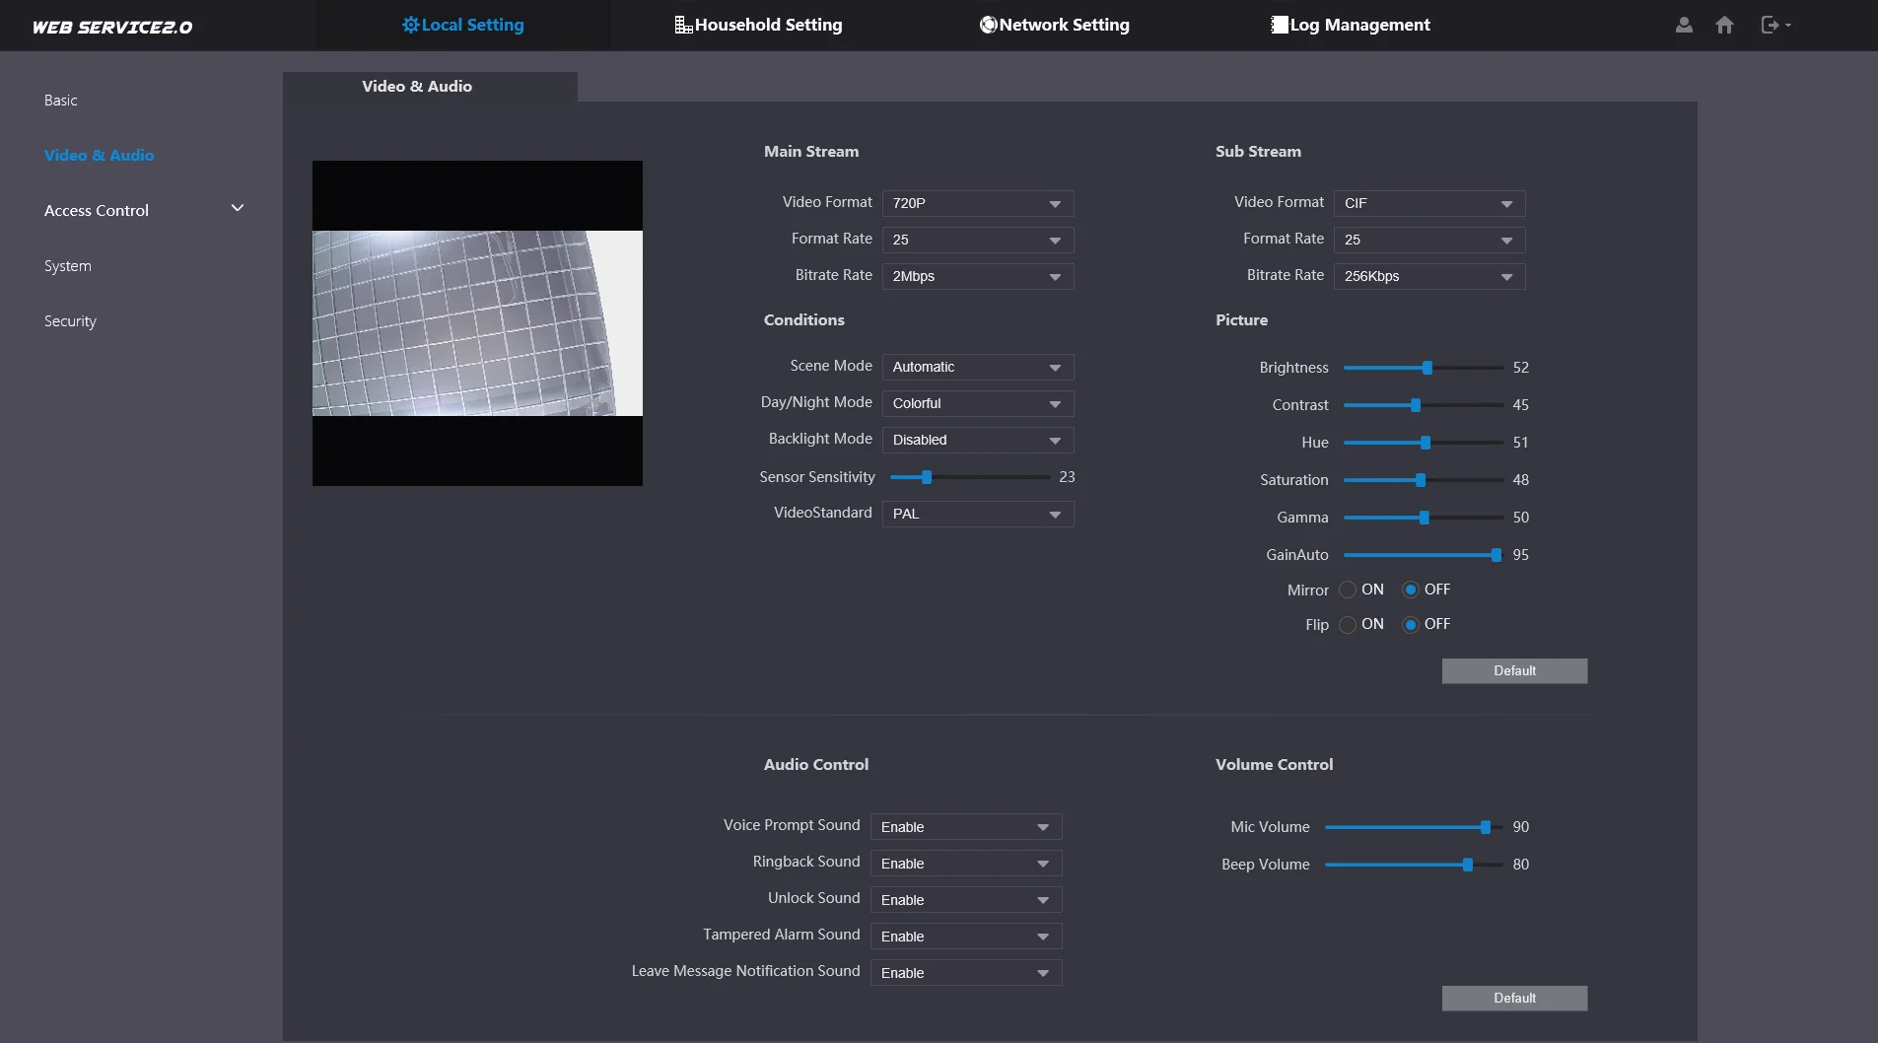
Task: Click the WEB SERVICE2.0 logo
Action: [x=112, y=27]
